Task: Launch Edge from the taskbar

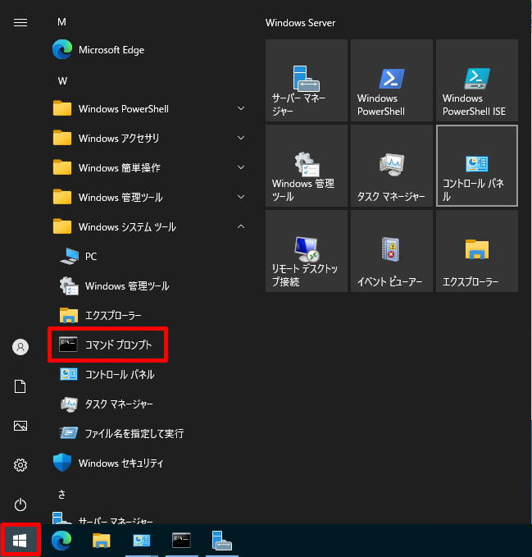Action: point(61,541)
